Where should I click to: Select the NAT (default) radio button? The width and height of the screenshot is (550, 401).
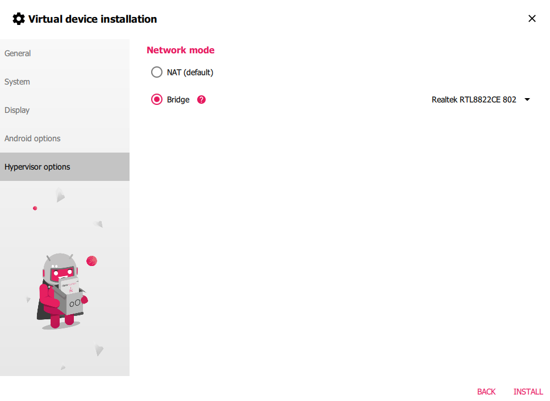click(157, 72)
